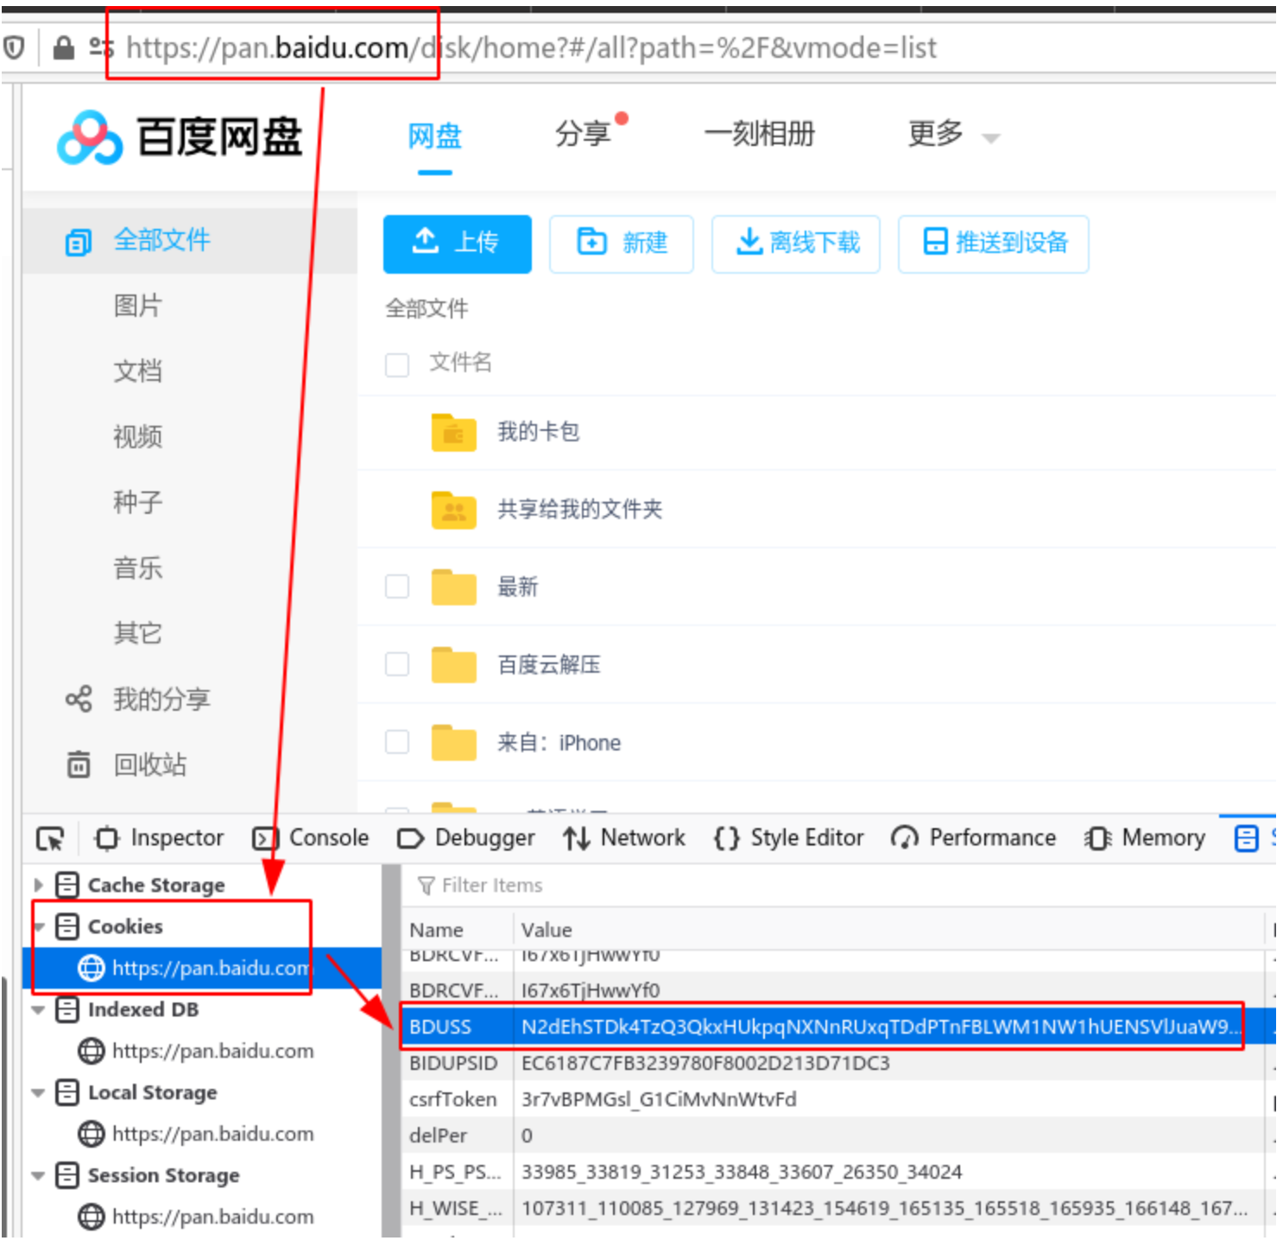Open the Style Editor devtools tab
Screen dimensions: 1283x1247
[x=788, y=838]
